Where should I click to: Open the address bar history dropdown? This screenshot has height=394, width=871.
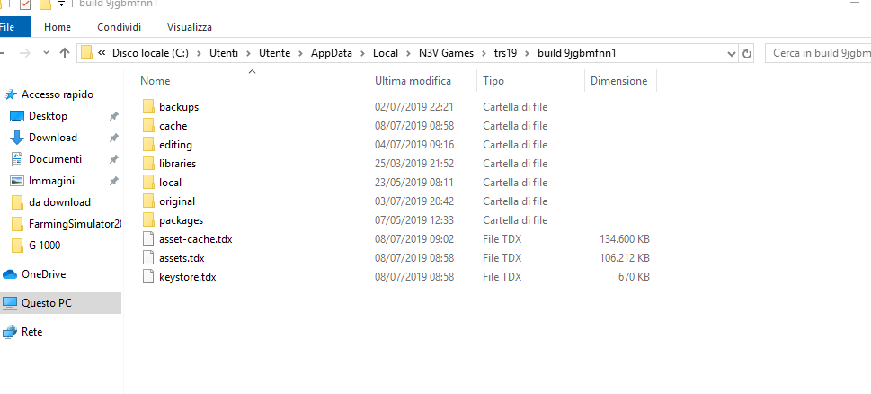pyautogui.click(x=732, y=53)
